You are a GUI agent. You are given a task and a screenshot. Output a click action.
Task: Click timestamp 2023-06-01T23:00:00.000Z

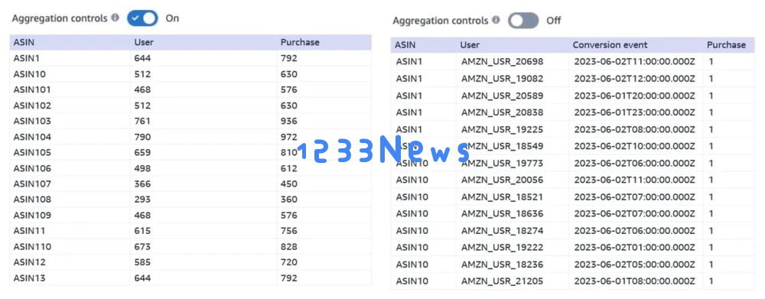(x=634, y=112)
